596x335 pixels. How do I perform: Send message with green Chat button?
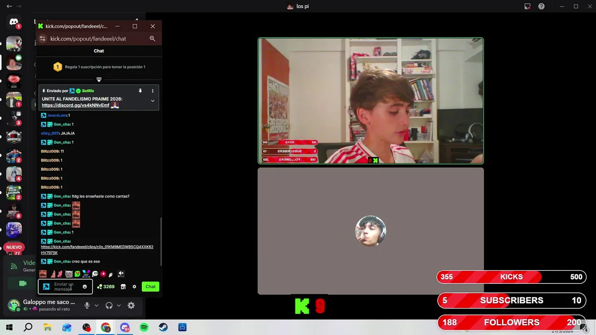click(x=150, y=287)
